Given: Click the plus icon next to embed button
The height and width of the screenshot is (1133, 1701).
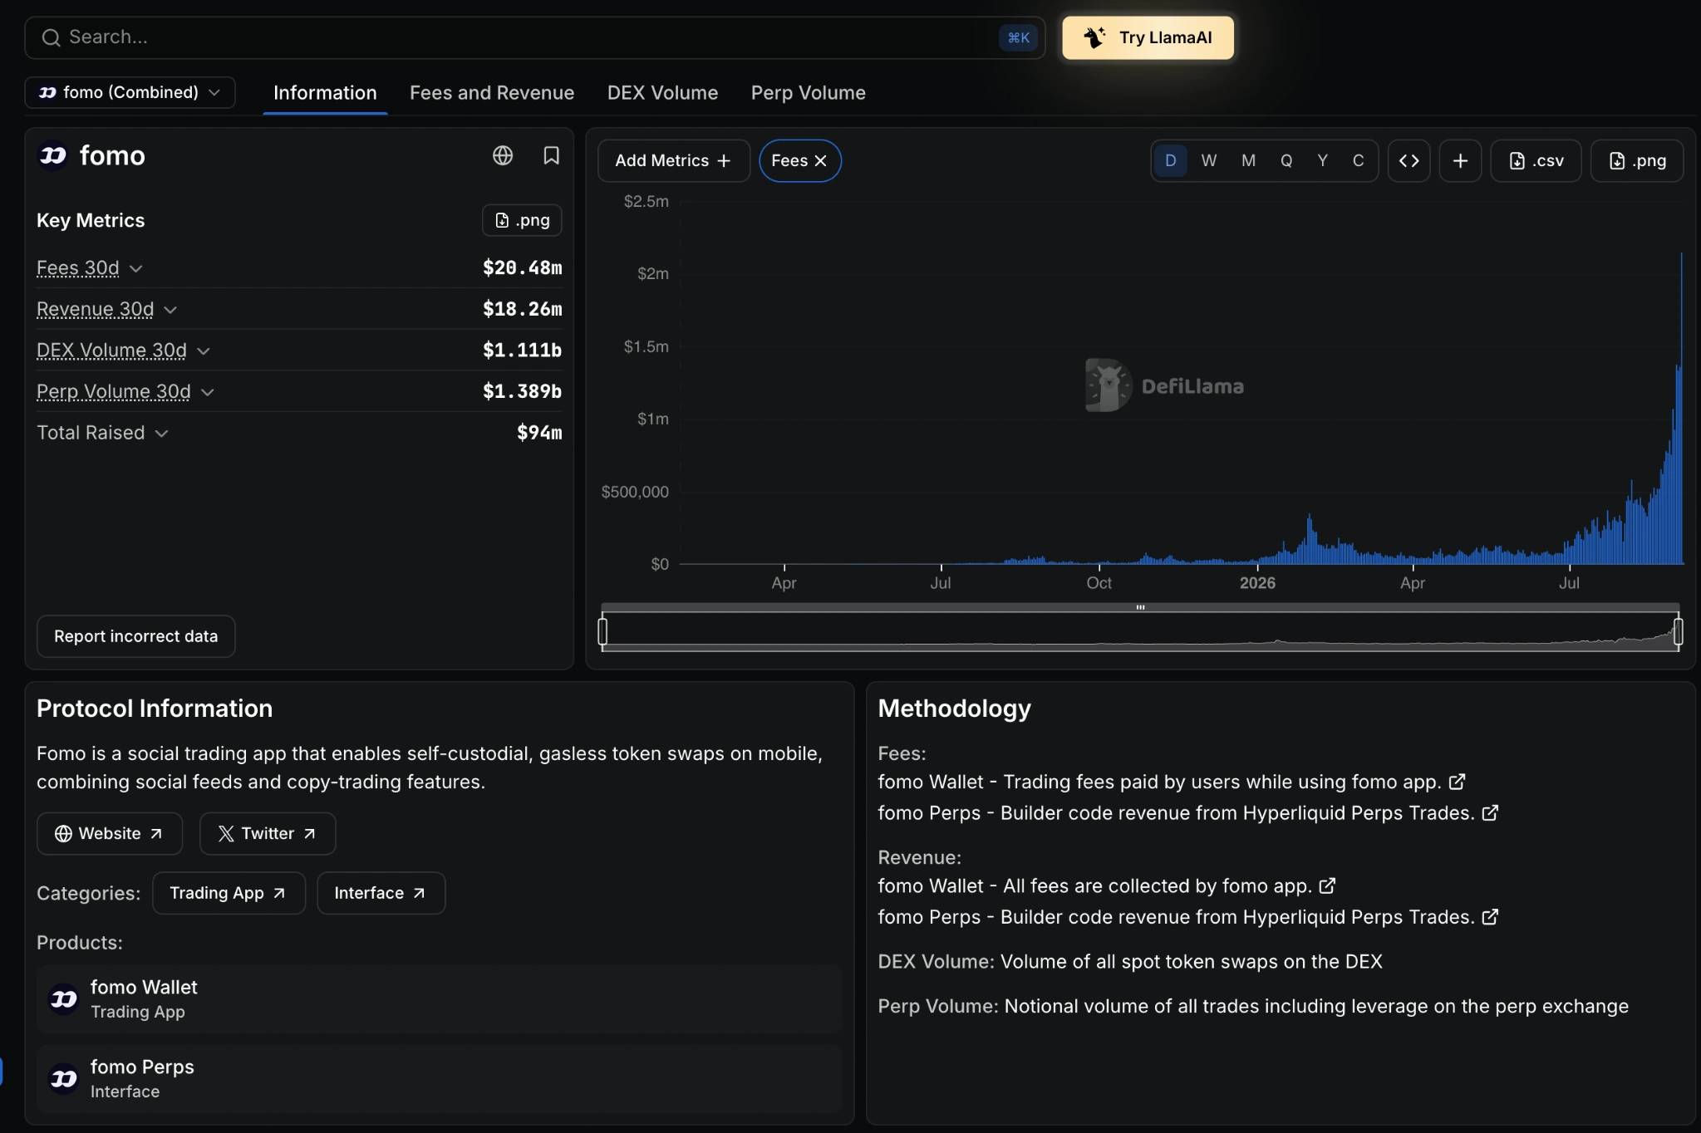Looking at the screenshot, I should click(x=1460, y=160).
